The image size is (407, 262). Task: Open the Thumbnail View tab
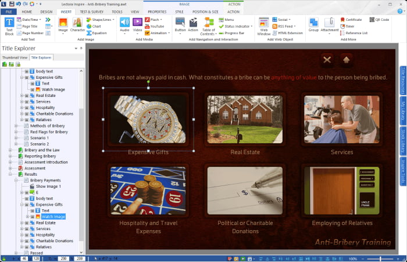(15, 57)
